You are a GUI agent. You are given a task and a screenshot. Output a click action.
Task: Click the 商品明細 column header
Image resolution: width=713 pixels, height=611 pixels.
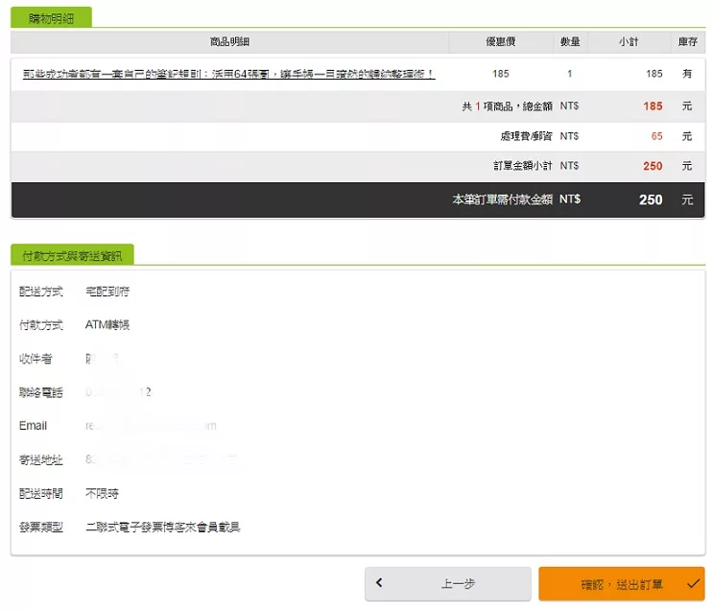pos(229,42)
